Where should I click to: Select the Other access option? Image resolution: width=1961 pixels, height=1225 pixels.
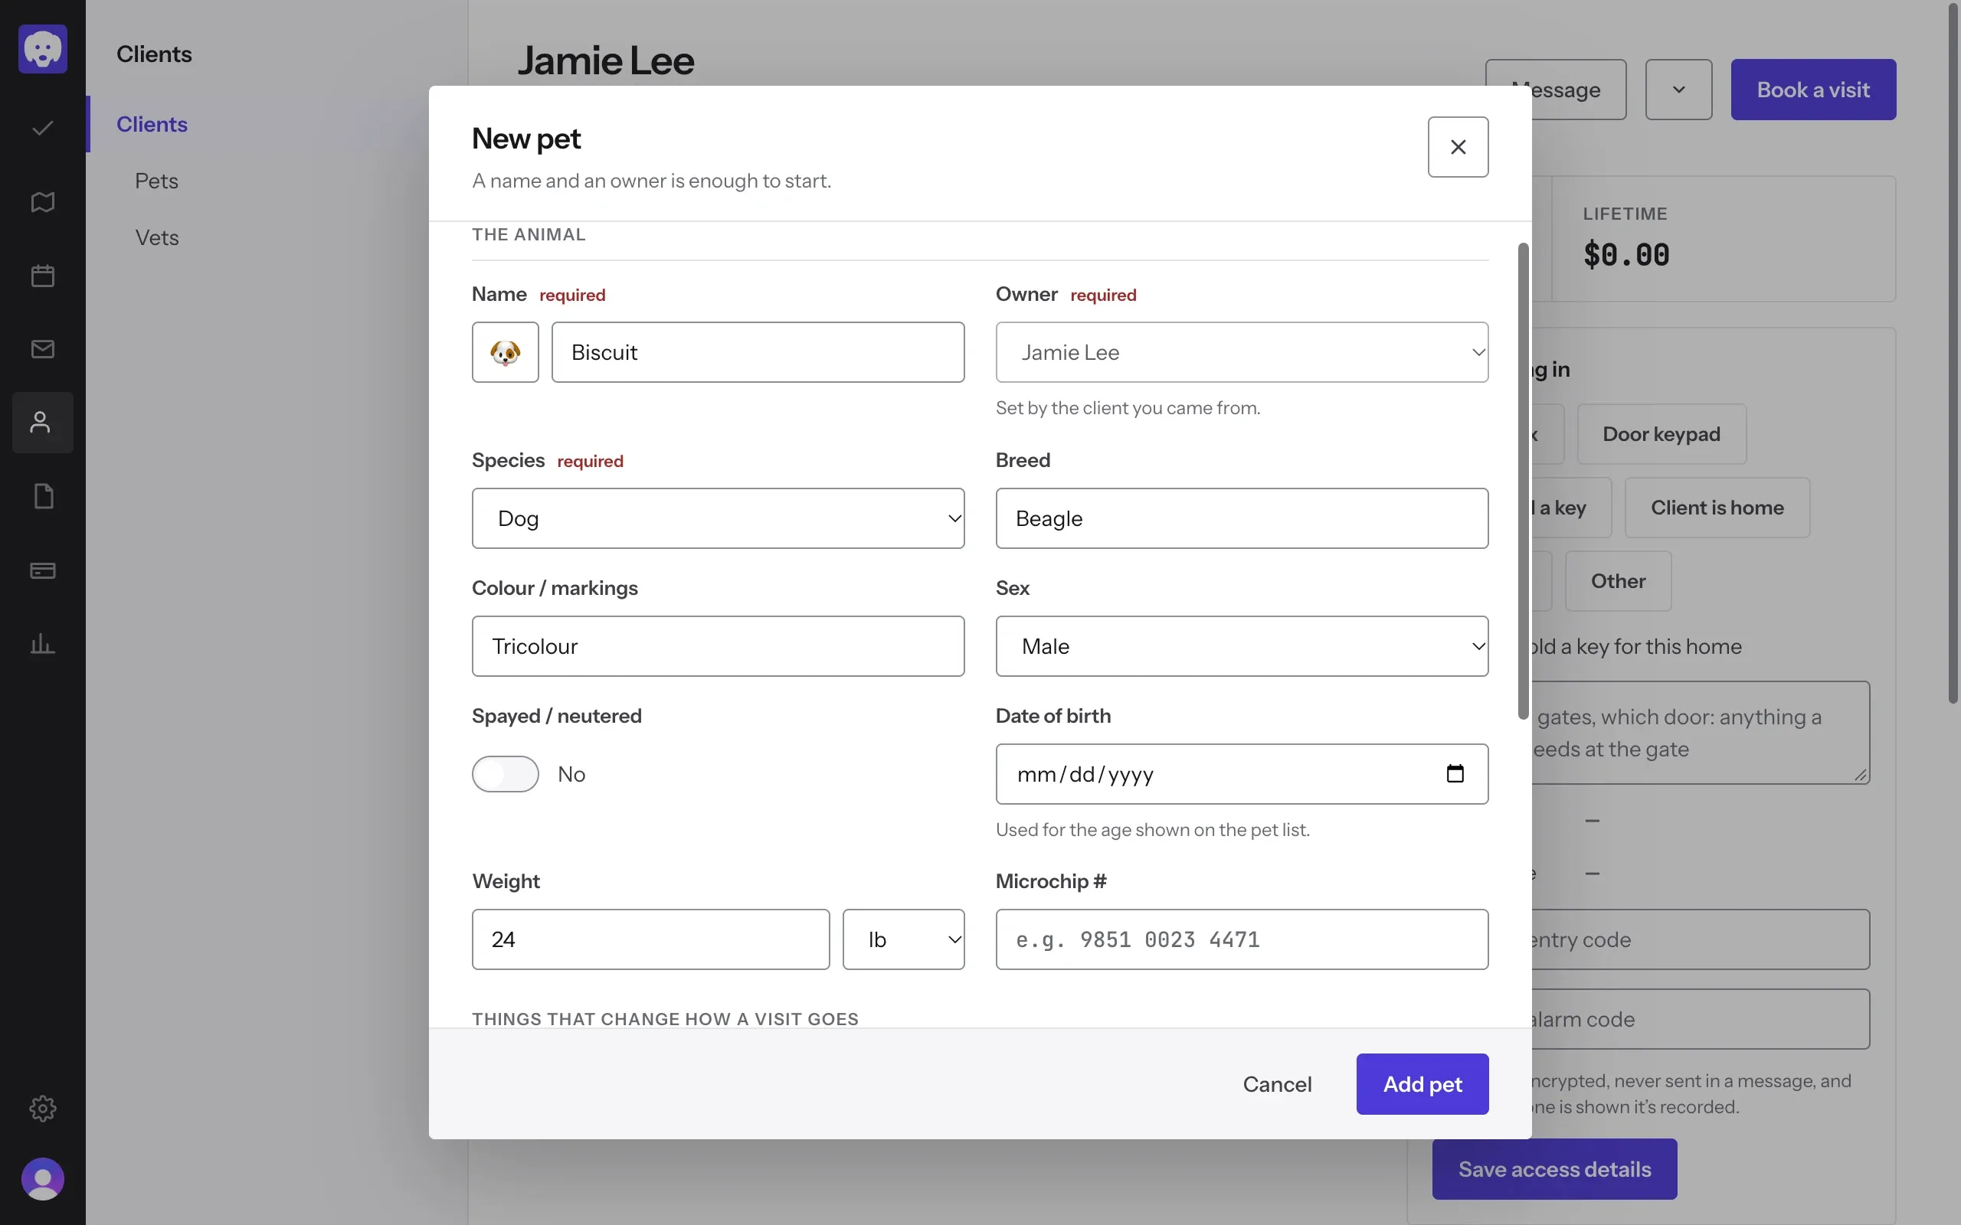(1617, 581)
